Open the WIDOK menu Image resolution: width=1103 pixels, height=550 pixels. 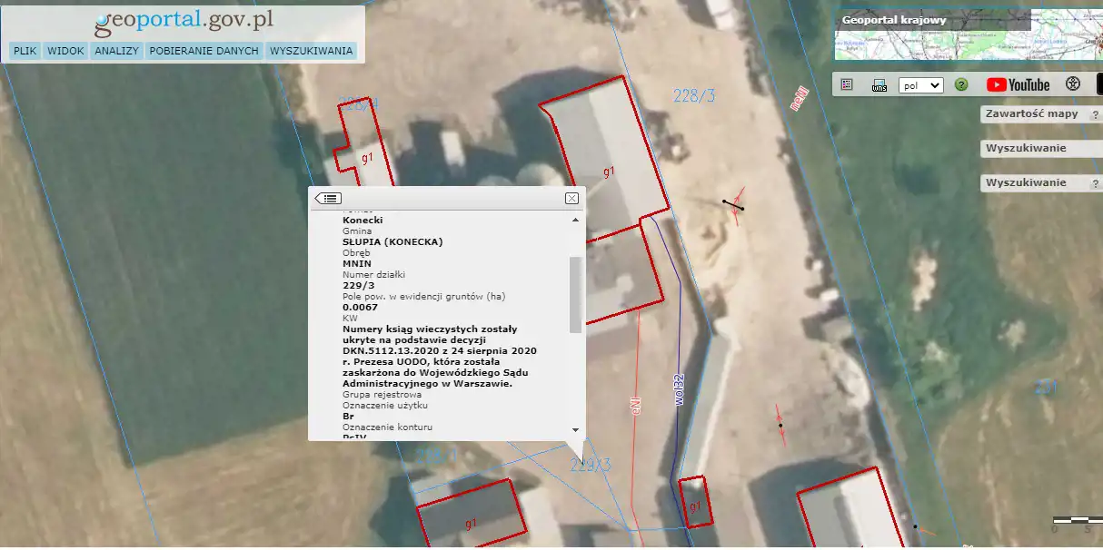(65, 51)
